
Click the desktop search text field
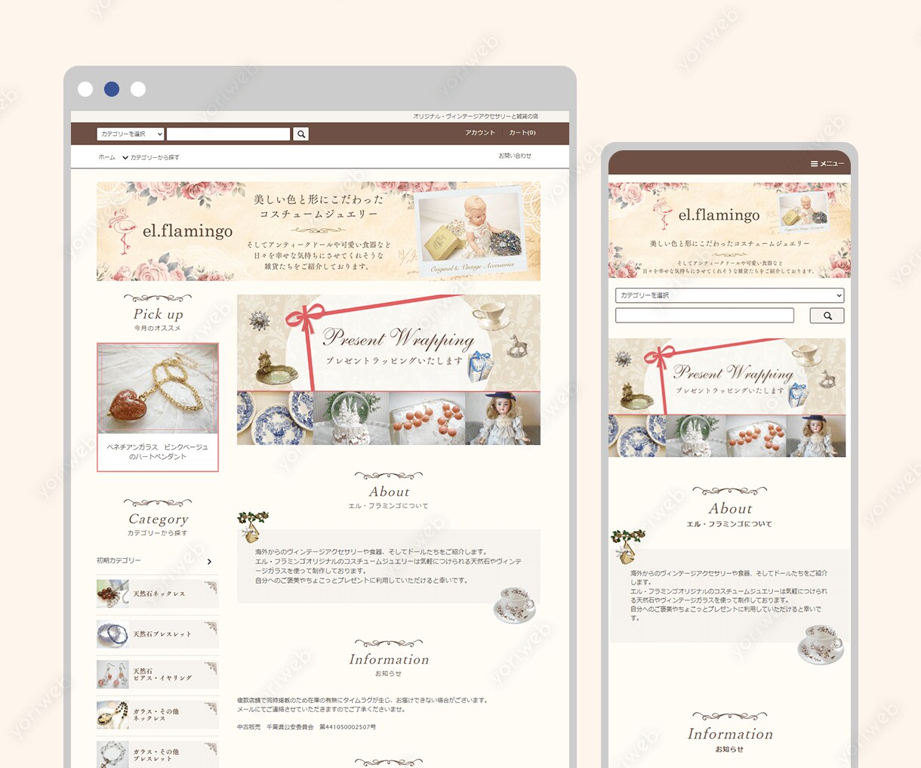pos(228,134)
